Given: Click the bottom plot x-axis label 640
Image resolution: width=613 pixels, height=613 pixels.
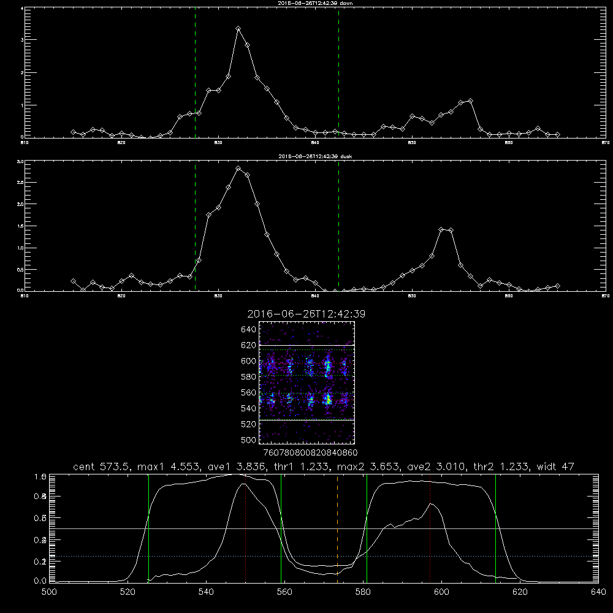Looking at the screenshot, I should pos(598,592).
